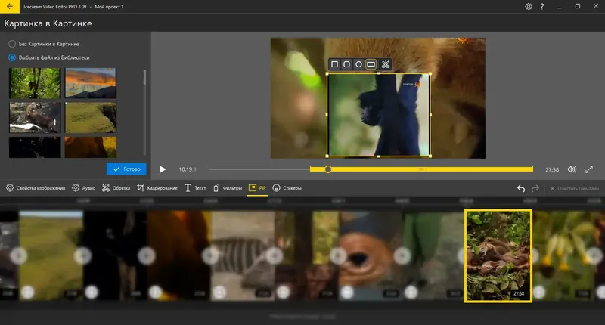Open the help question mark
Viewport: 605px width, 325px height.
pyautogui.click(x=542, y=7)
